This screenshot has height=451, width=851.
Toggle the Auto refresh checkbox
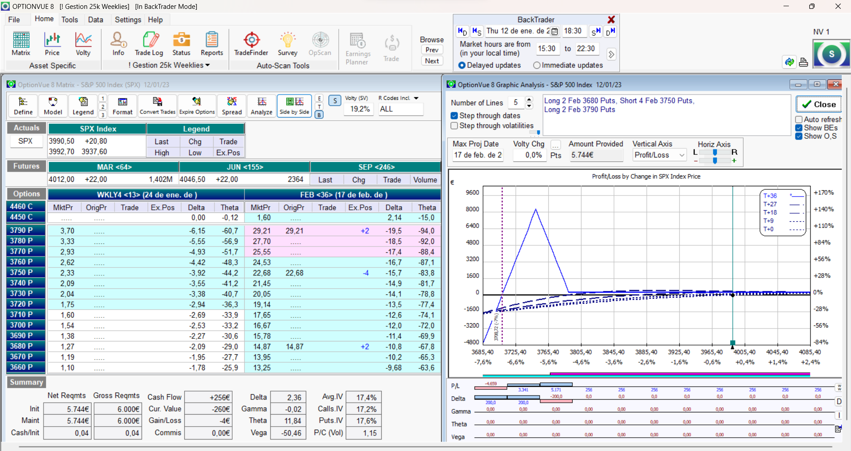pyautogui.click(x=799, y=119)
